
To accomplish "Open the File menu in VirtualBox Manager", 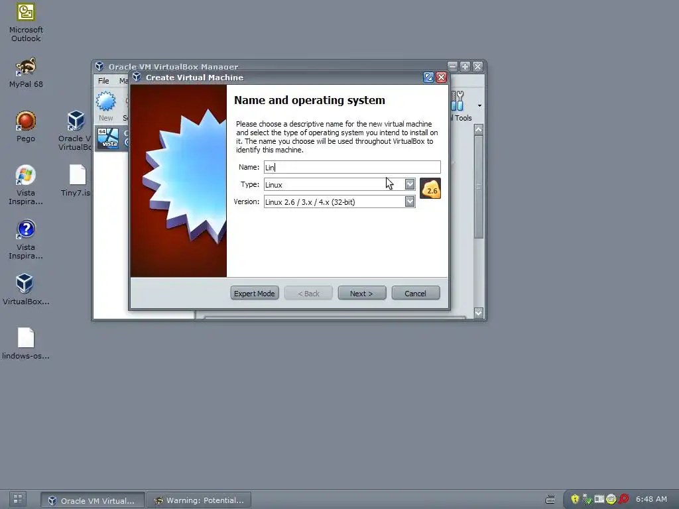I will [103, 81].
